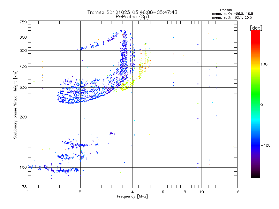Click the color bar tick label '-100'

(x=266, y=145)
